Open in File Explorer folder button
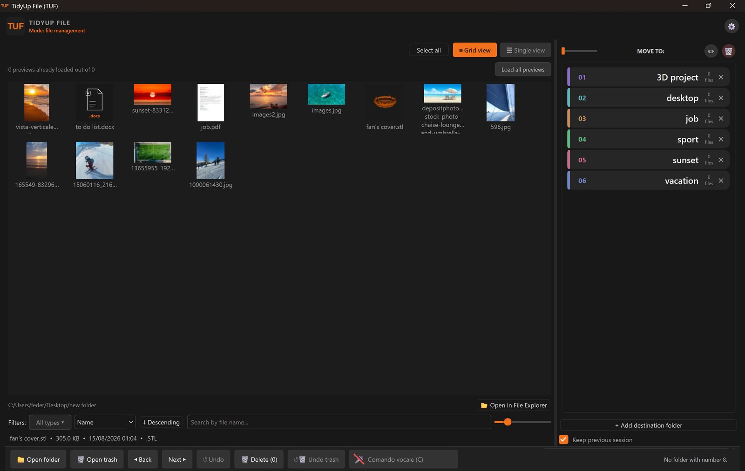745x471 pixels. [514, 405]
